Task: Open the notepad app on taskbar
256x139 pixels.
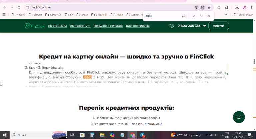Action: coord(122,135)
